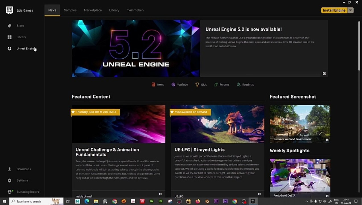This screenshot has height=205, width=362.
Task: Click Unreal Engine 5.2 is now available headline
Action: [x=244, y=29]
